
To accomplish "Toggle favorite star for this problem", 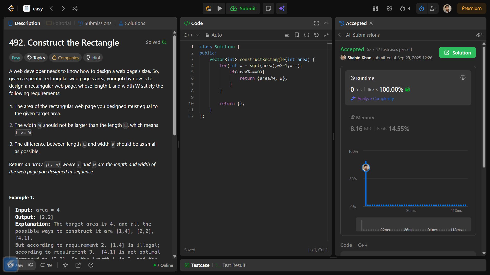I will (66, 265).
